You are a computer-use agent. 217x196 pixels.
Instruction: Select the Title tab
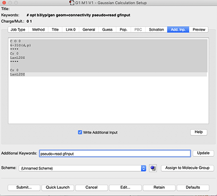(x=55, y=29)
